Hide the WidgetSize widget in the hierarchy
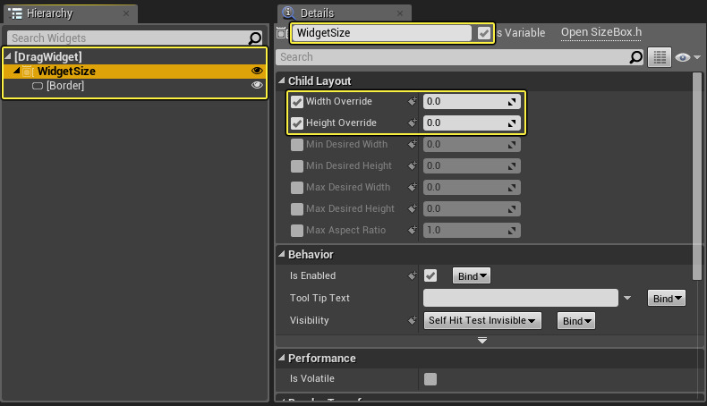Viewport: 707px width, 406px height. click(x=258, y=72)
